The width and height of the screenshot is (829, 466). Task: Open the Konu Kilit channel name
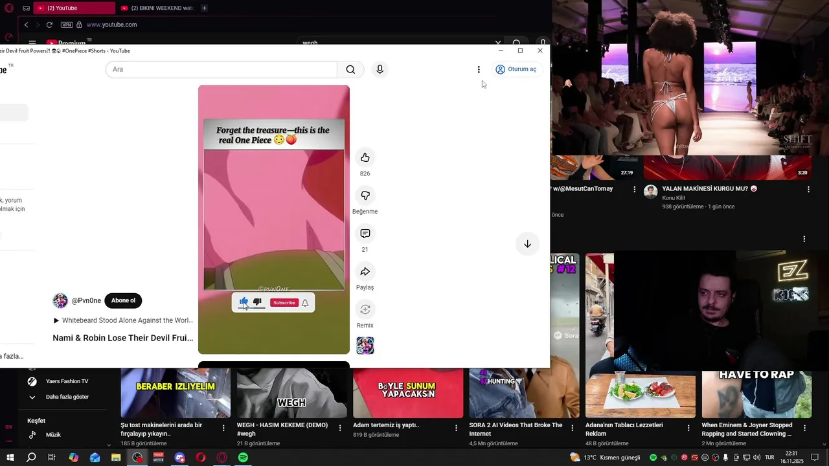click(674, 198)
